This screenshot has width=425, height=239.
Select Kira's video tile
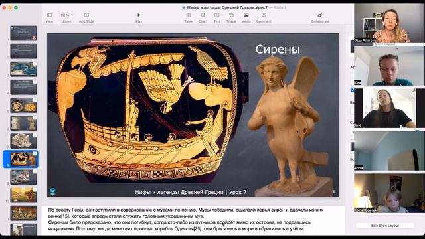tap(389, 66)
